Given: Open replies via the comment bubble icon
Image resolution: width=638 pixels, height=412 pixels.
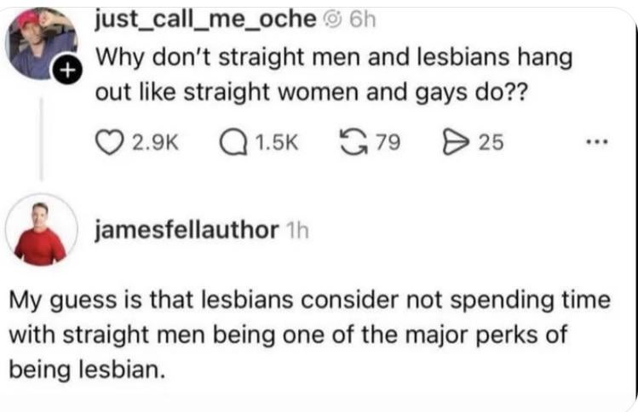Looking at the screenshot, I should (x=233, y=143).
